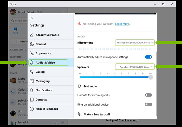
Task: Close the Settings panel with the X
Action: [x=31, y=18]
